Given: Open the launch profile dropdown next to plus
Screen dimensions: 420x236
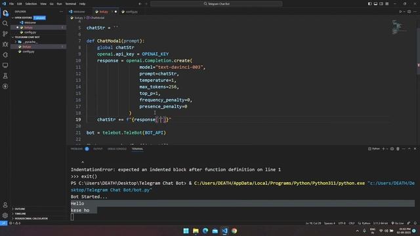Looking at the screenshot, I should (387, 149).
